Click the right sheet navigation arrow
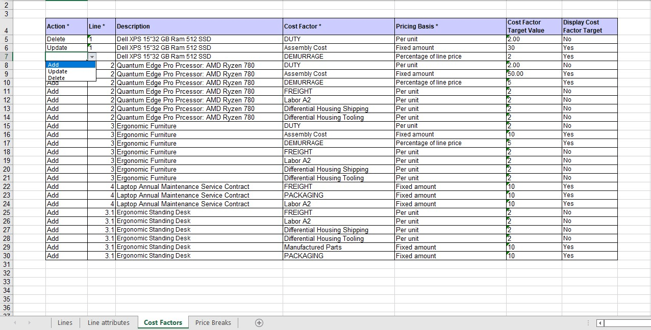651x330 pixels. click(x=30, y=322)
